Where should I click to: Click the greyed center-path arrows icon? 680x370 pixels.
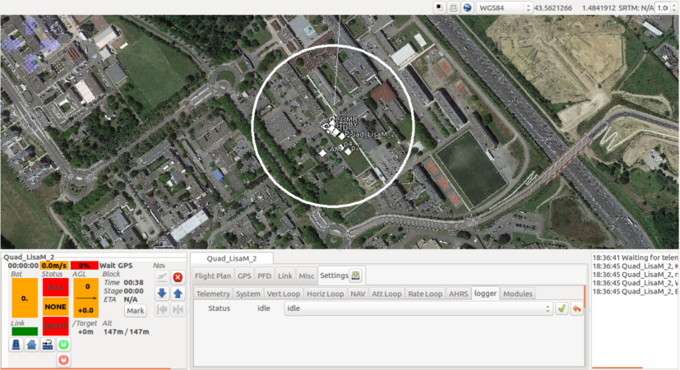coord(178,310)
